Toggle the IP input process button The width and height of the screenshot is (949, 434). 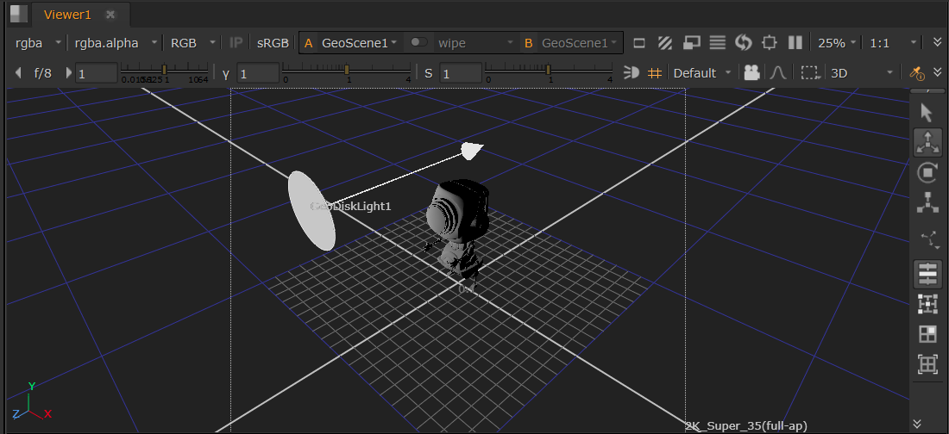pyautogui.click(x=236, y=42)
